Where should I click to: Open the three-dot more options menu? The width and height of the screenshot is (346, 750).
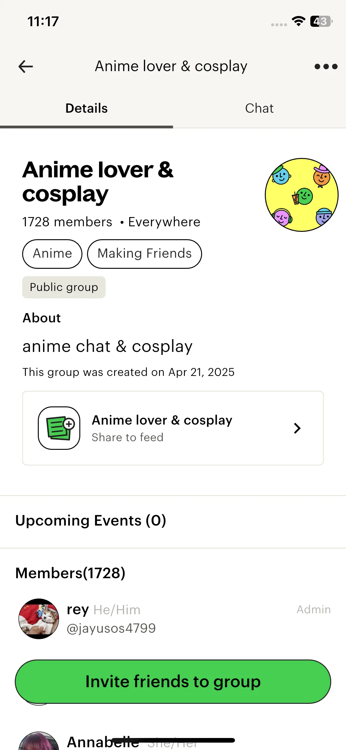pos(326,67)
